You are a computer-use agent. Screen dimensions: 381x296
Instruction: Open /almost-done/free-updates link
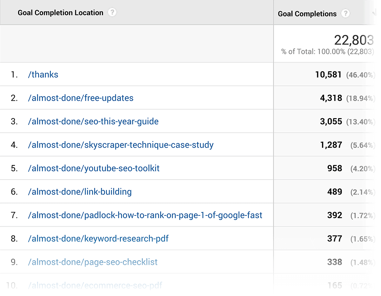click(81, 98)
